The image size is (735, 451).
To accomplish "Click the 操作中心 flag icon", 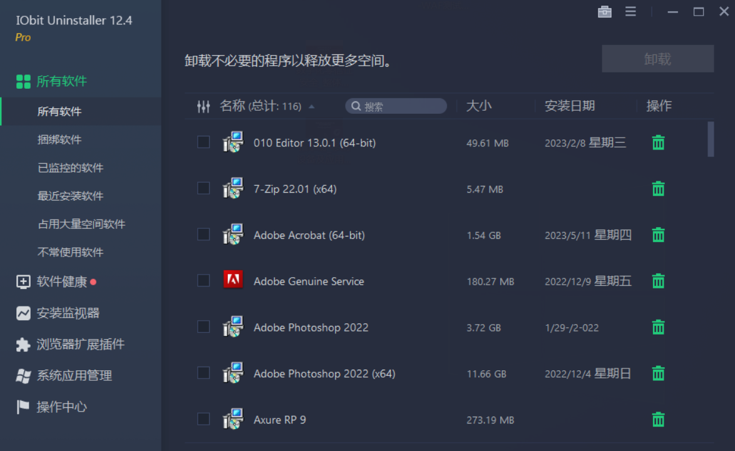I will pos(23,407).
